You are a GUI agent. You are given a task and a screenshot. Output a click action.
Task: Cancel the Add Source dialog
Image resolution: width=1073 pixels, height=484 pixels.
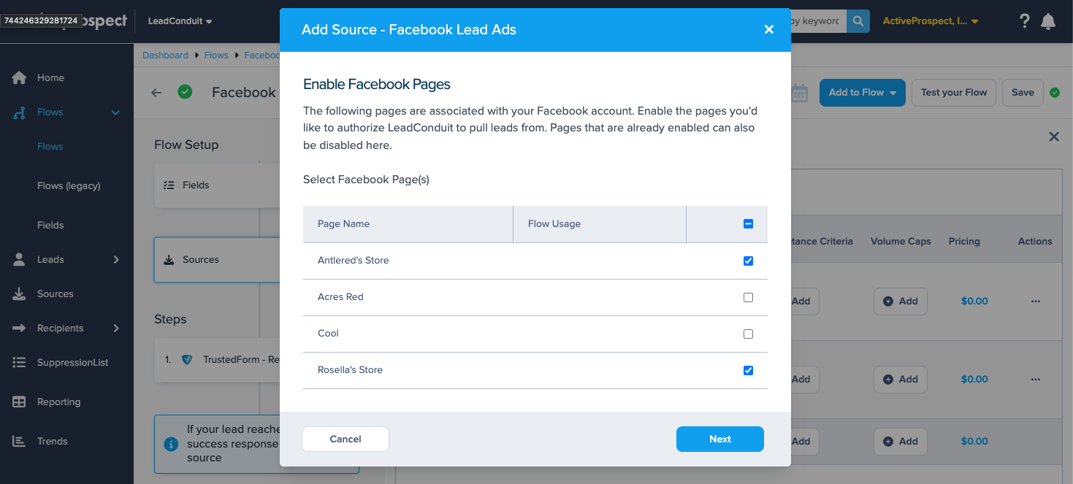click(345, 439)
